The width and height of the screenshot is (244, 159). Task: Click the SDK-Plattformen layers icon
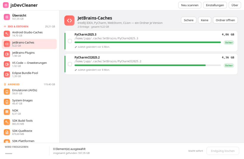click(7, 141)
